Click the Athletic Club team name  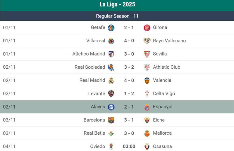click(x=166, y=67)
